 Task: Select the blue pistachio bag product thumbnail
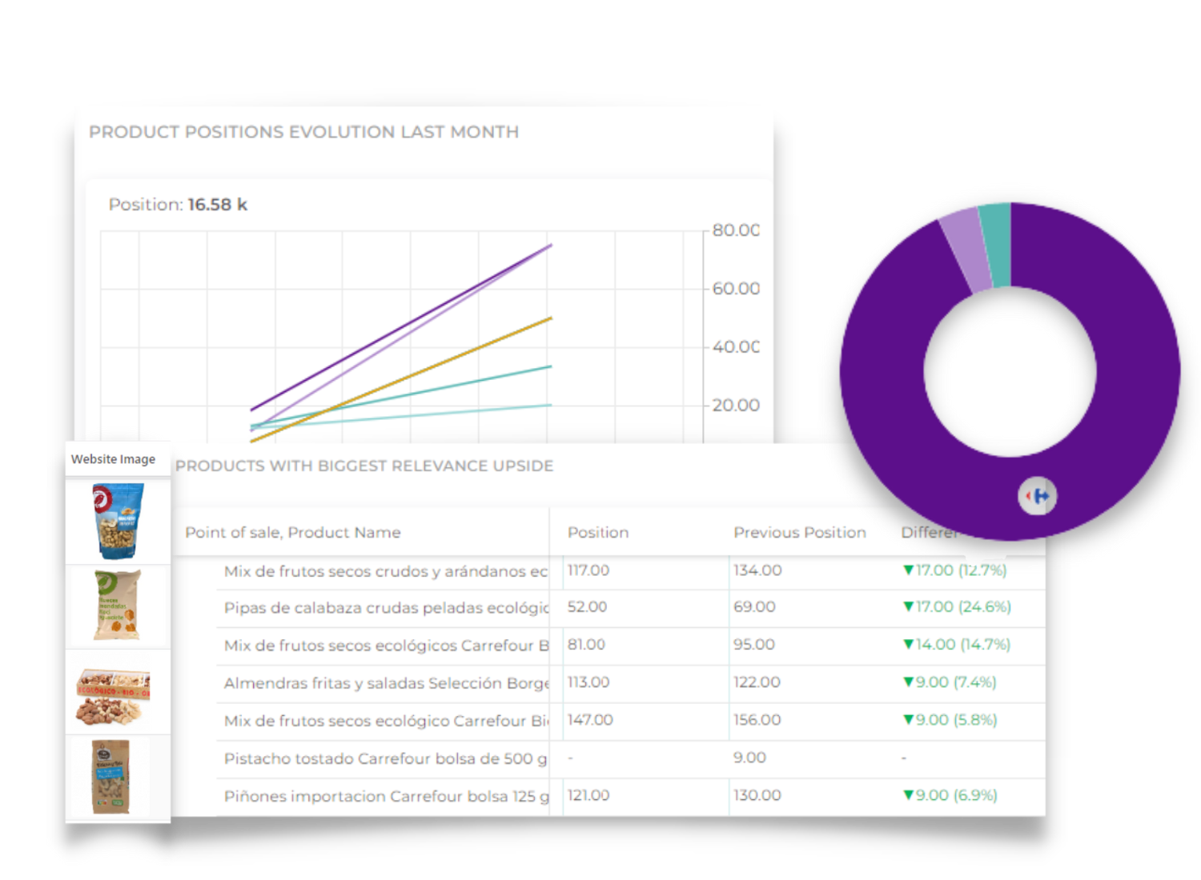(x=118, y=521)
